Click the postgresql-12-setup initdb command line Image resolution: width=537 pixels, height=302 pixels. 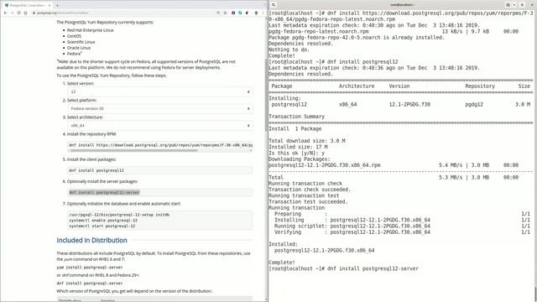coord(119,215)
